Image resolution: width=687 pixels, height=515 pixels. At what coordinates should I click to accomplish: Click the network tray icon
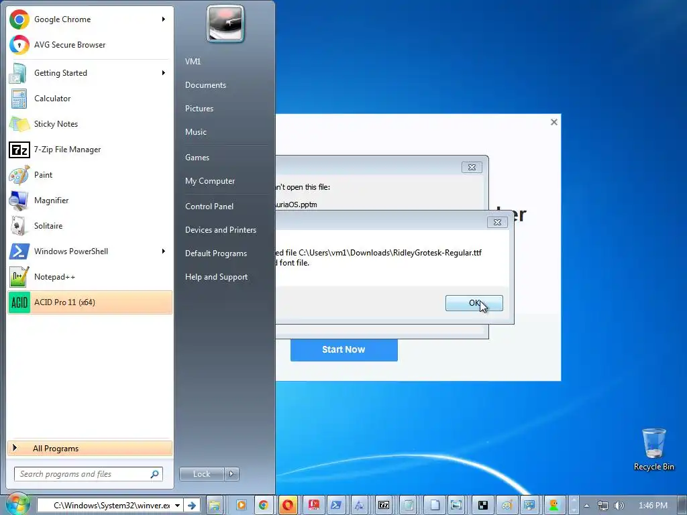point(603,506)
